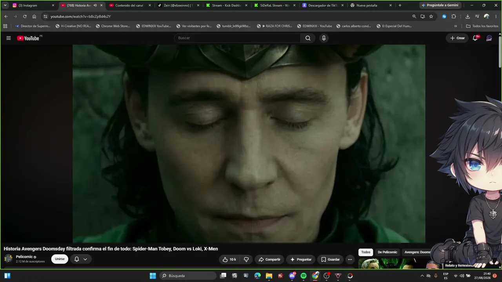Open the Todos los favoritos bookmarks folder
The width and height of the screenshot is (502, 282).
[482, 26]
